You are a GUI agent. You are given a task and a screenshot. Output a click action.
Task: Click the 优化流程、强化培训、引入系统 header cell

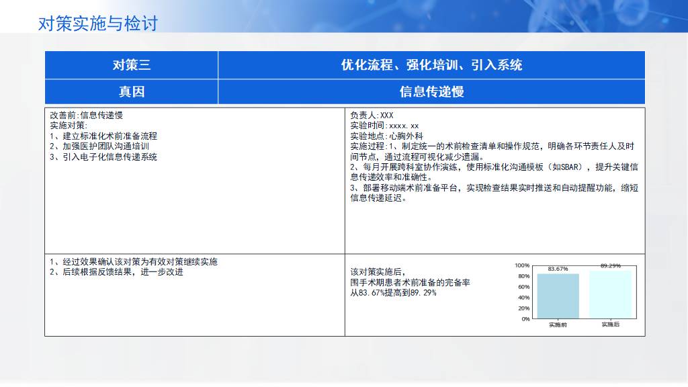[431, 65]
